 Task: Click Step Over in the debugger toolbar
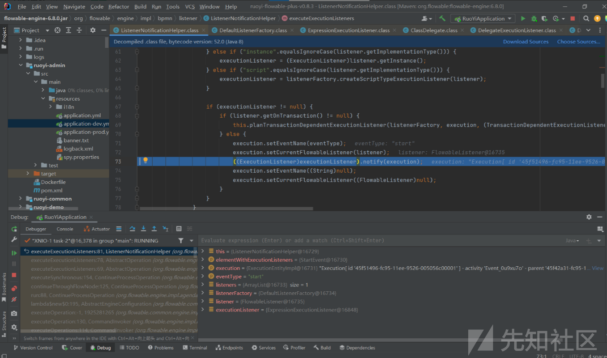133,229
